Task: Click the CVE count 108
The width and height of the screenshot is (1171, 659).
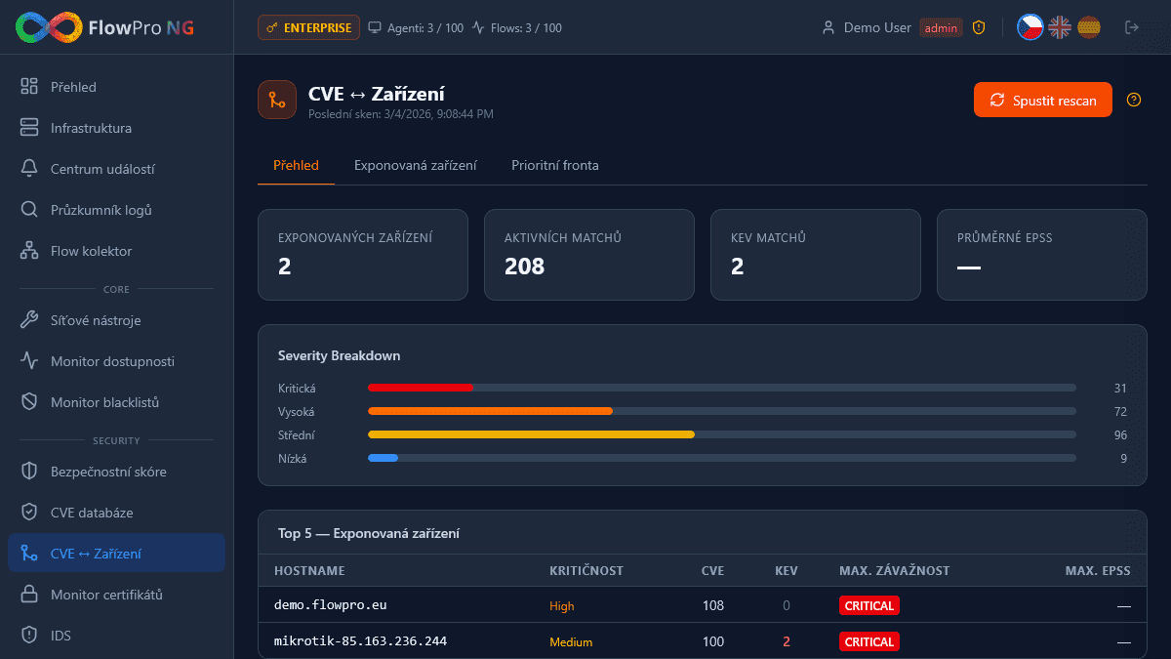Action: pos(713,605)
